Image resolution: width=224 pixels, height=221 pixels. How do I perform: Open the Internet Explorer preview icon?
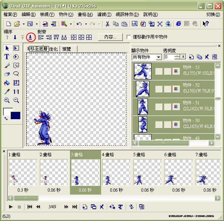tap(178, 24)
